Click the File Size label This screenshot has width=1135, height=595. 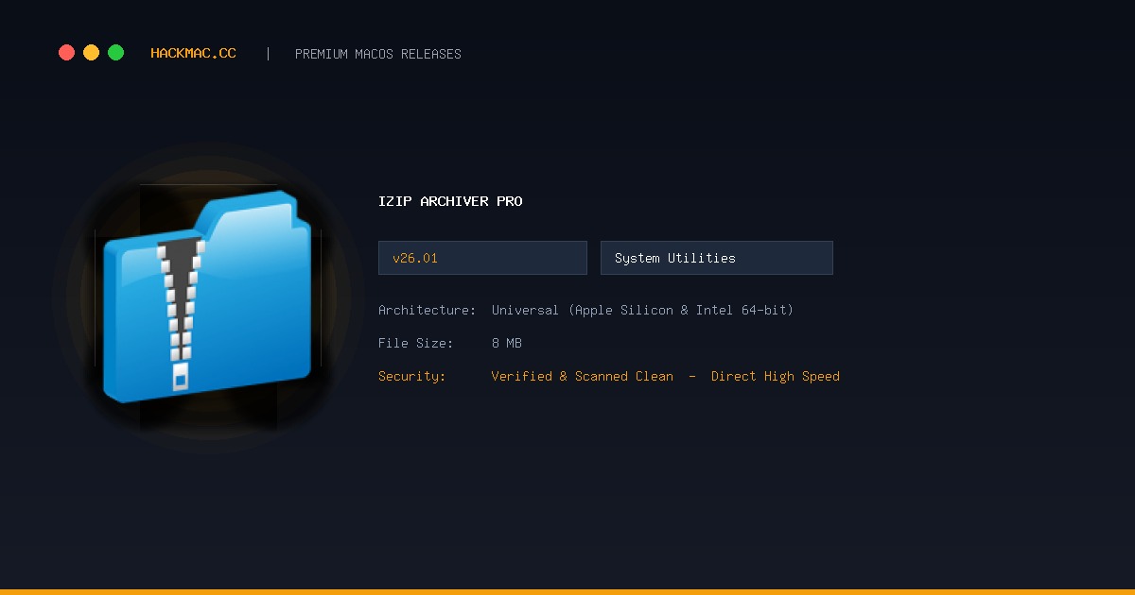click(x=416, y=343)
